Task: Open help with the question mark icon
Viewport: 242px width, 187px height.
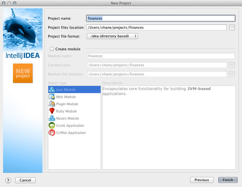Action: 8,180
